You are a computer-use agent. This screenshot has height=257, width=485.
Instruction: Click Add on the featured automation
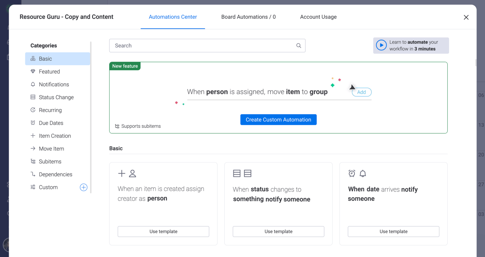tap(361, 92)
